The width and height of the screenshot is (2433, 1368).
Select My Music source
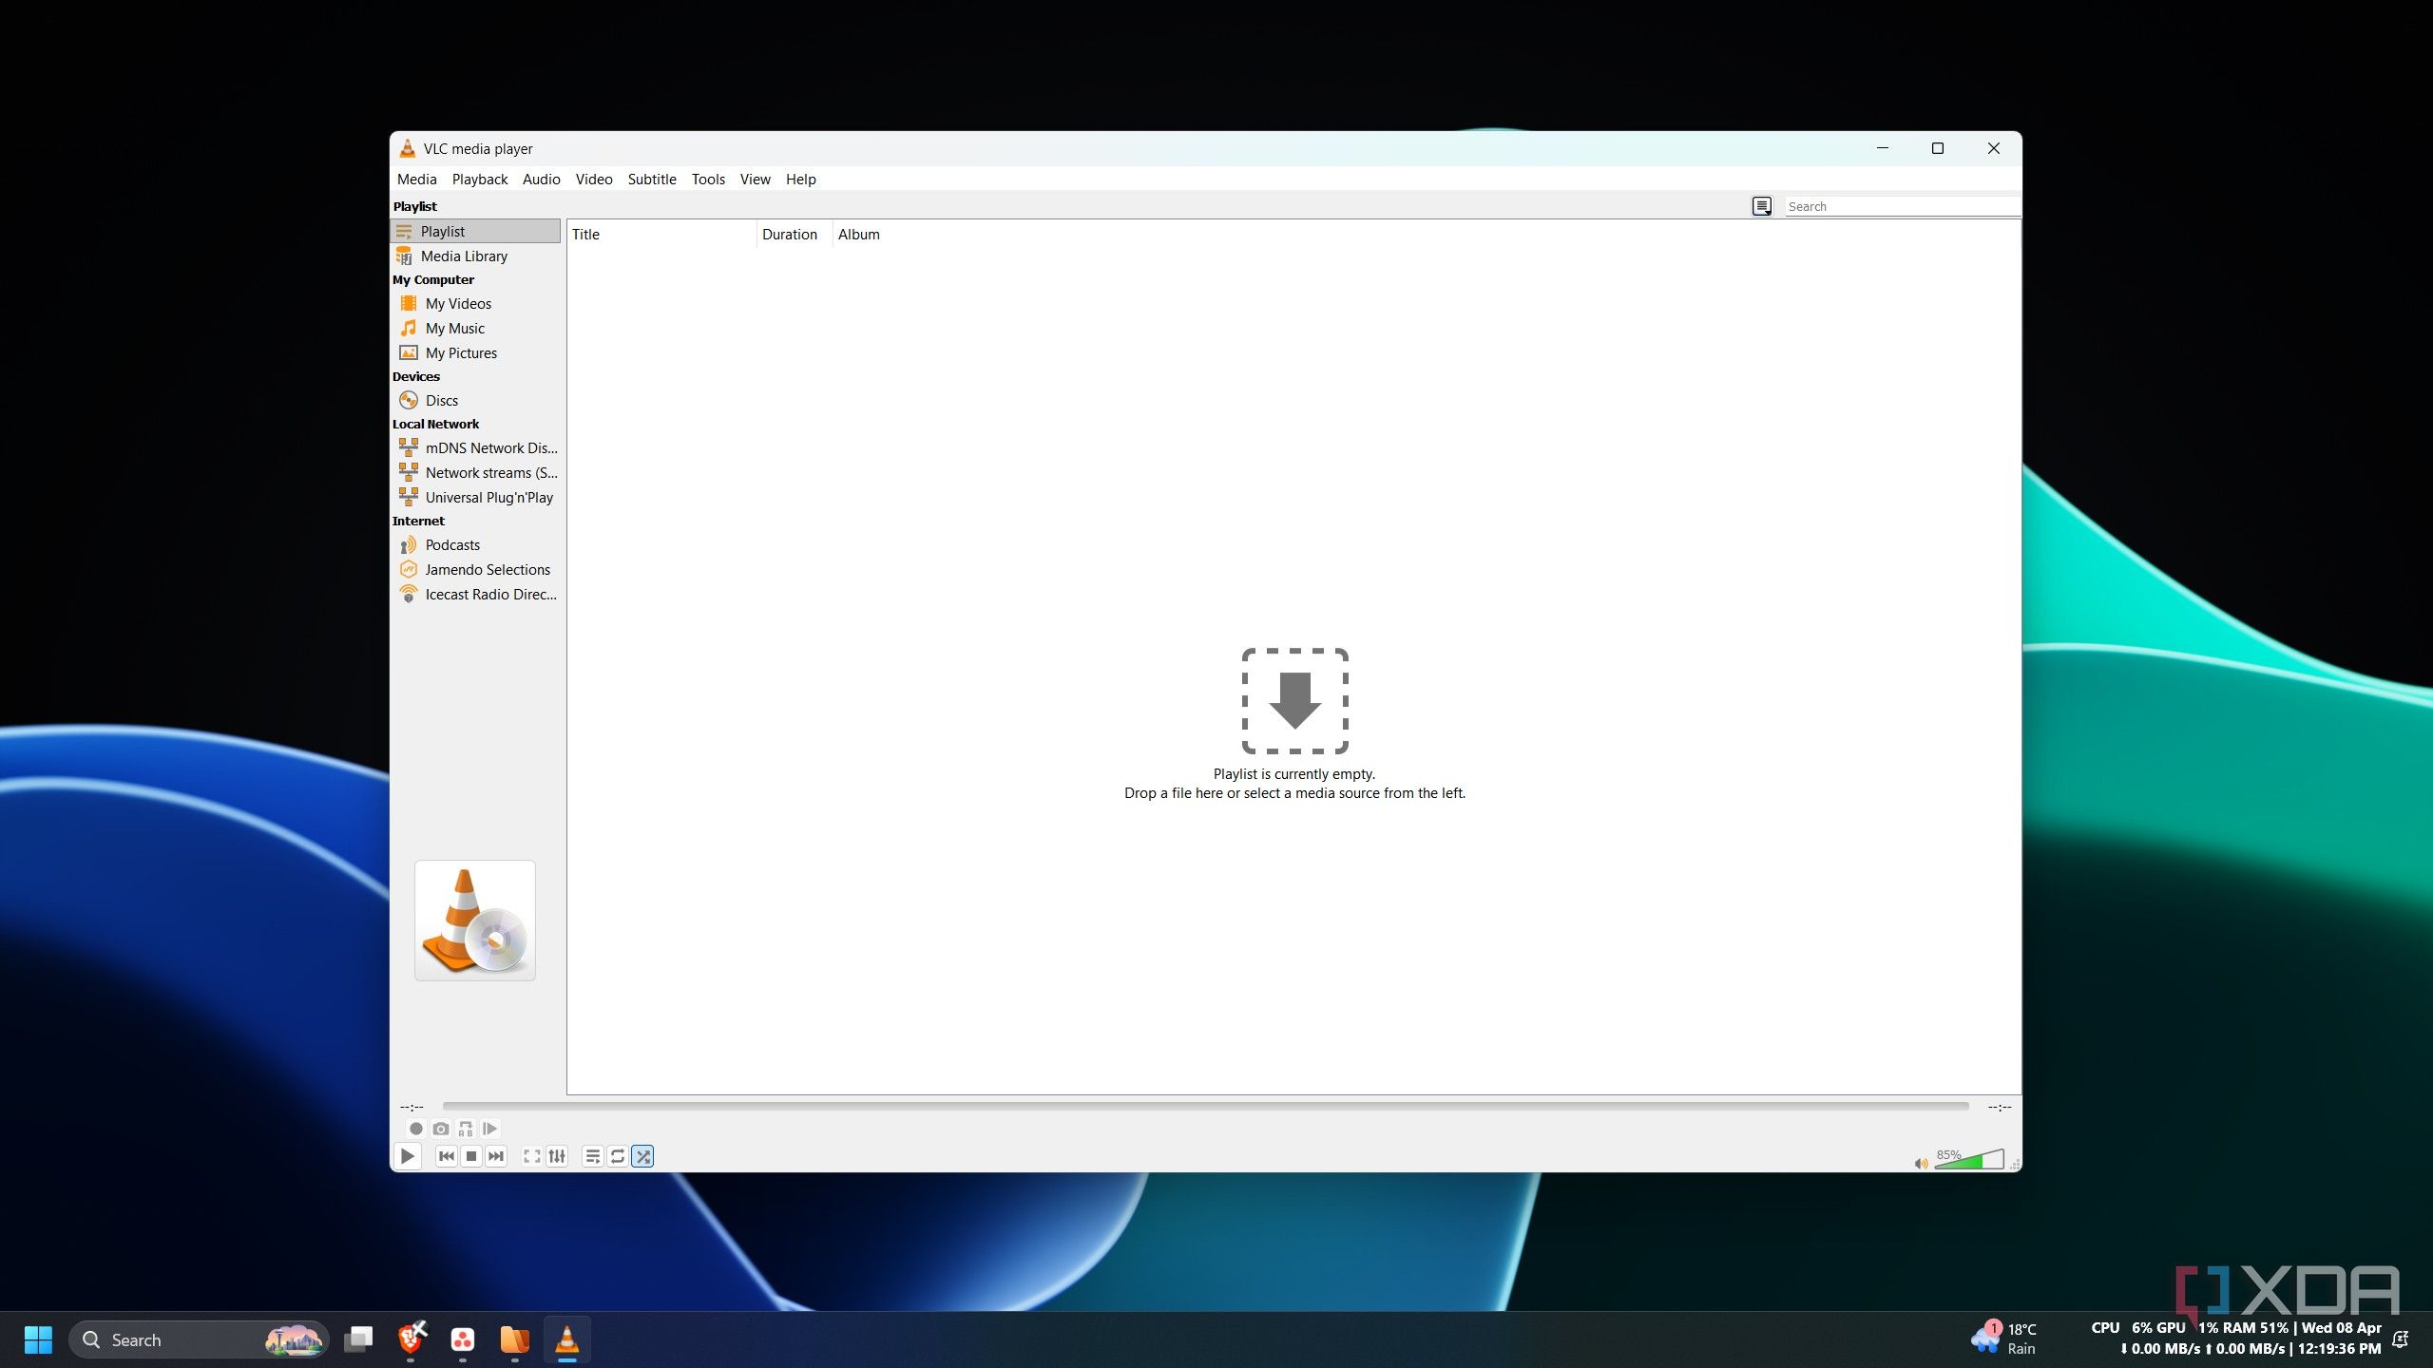click(x=475, y=328)
